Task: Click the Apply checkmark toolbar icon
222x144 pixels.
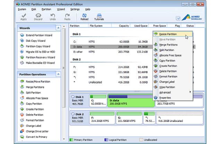Action: pos(24,16)
